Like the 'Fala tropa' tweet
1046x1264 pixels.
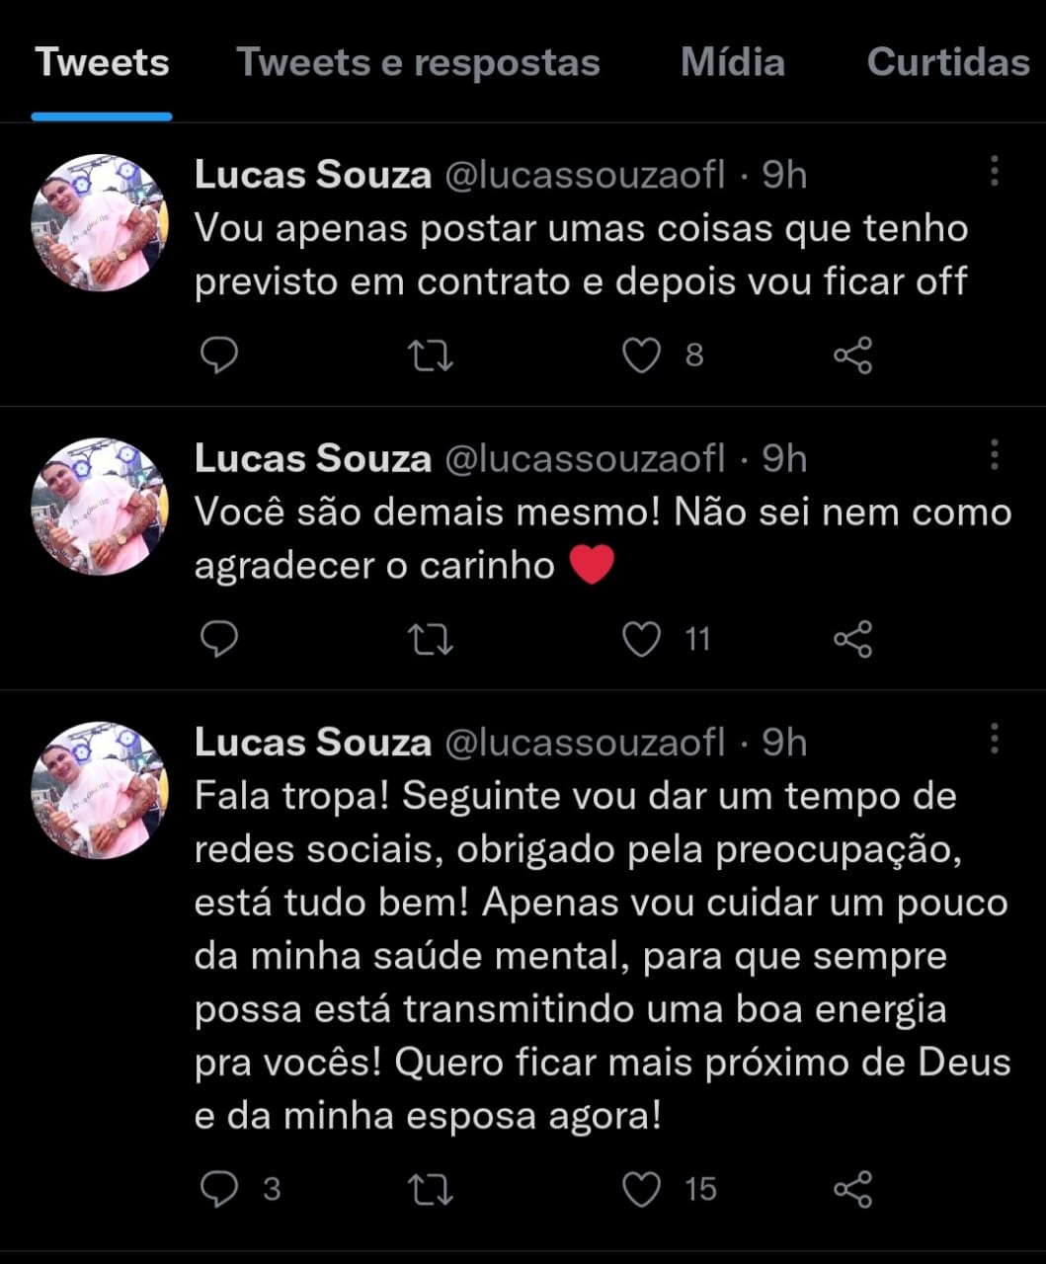pos(642,1189)
